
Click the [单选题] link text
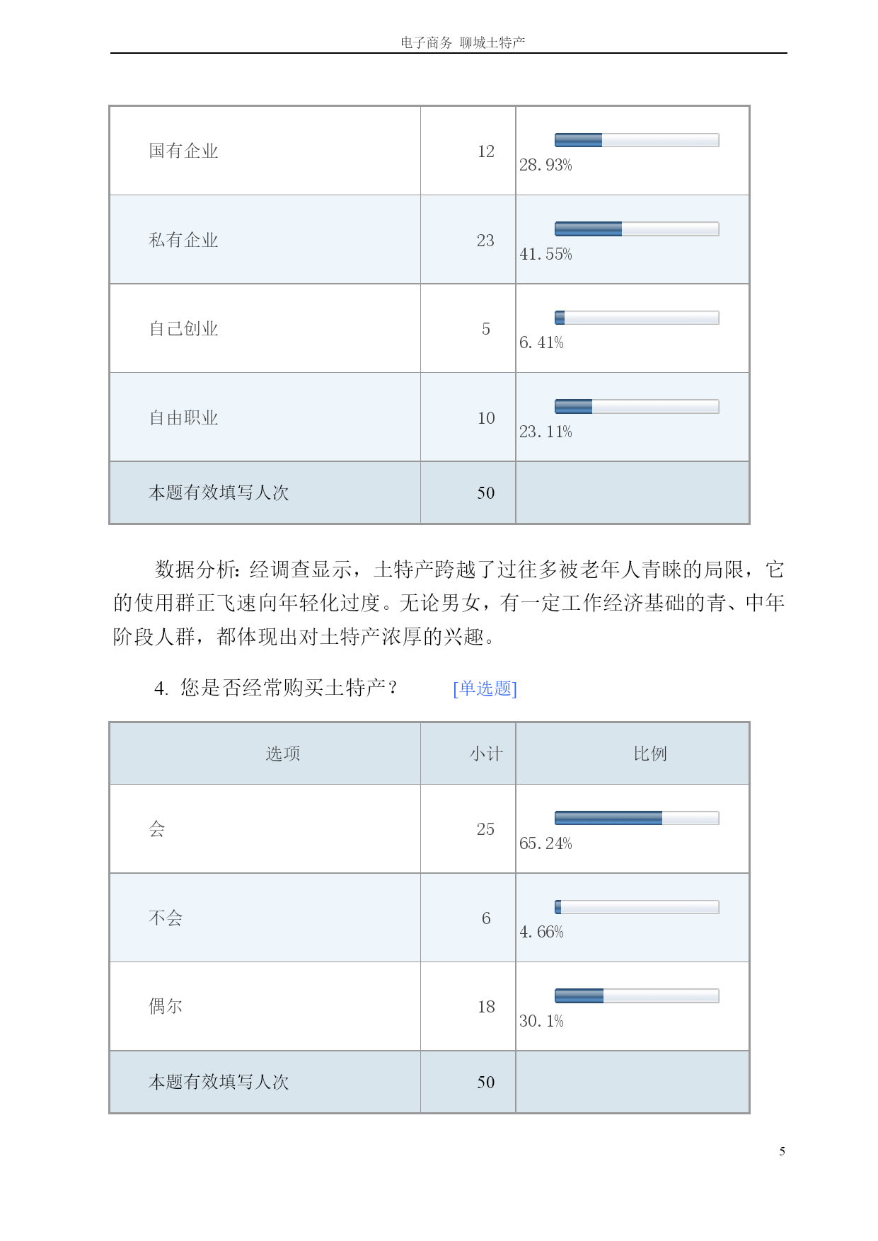tap(485, 688)
